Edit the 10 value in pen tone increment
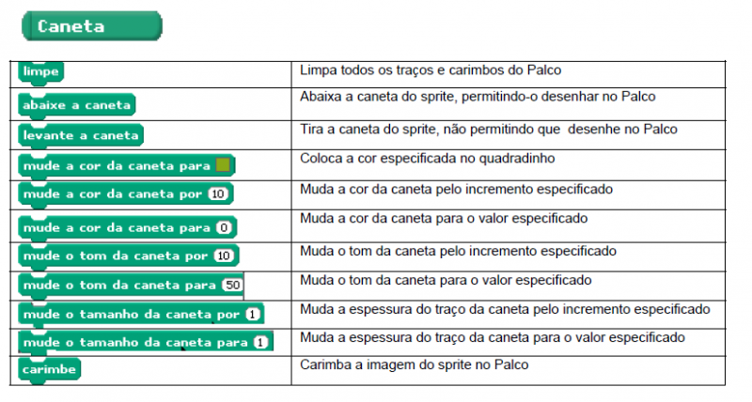 point(224,255)
